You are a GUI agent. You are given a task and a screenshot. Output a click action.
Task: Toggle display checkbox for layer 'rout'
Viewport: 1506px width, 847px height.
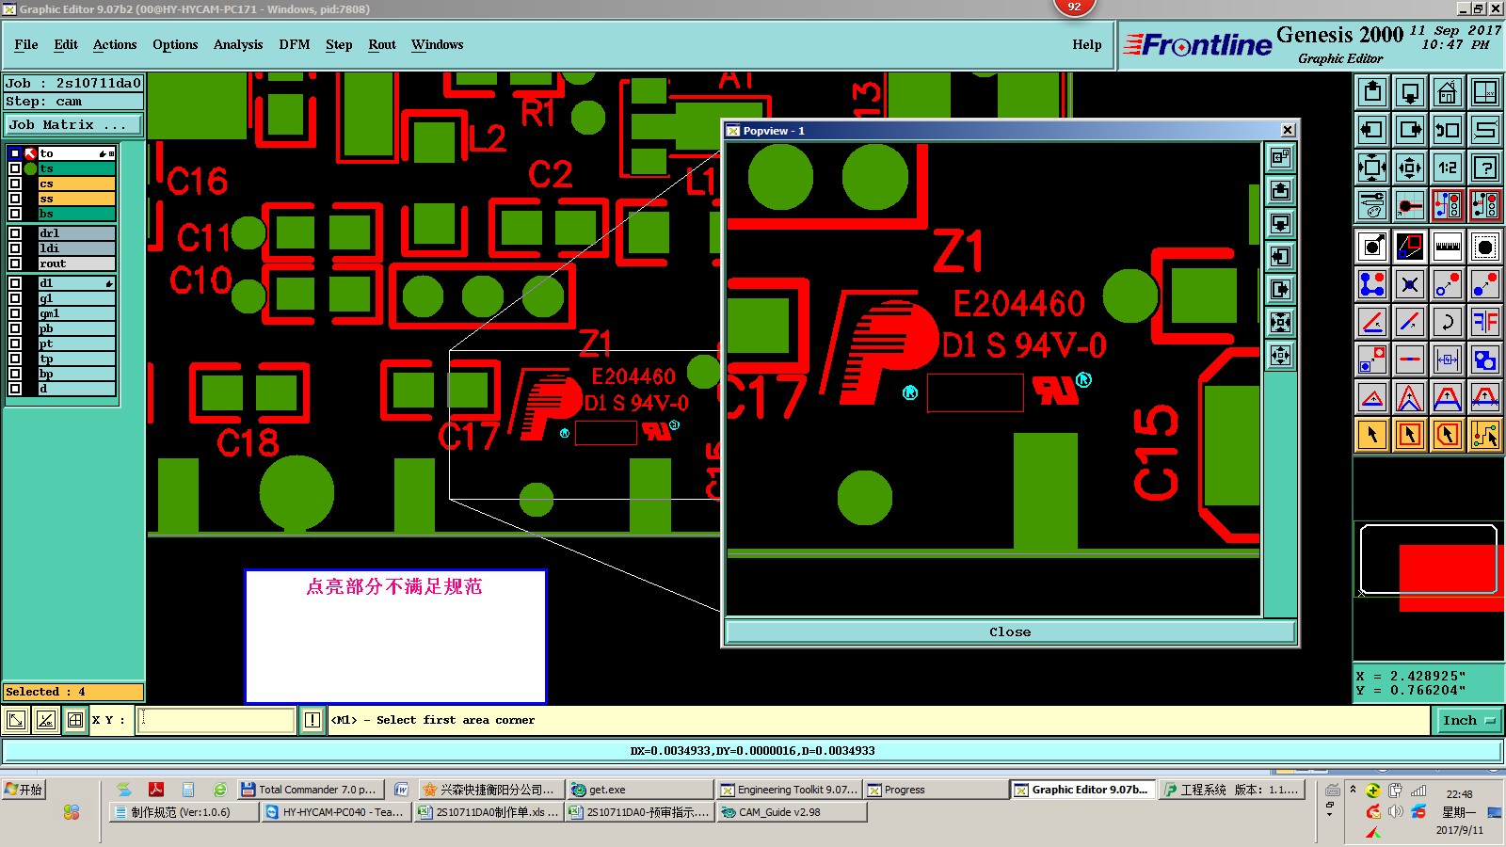(15, 264)
